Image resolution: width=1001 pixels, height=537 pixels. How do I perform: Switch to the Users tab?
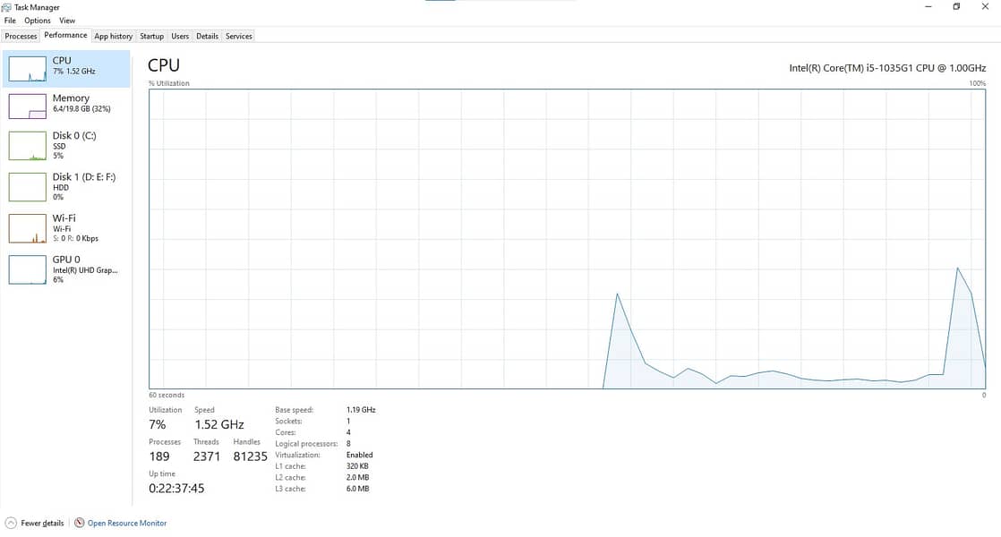click(180, 37)
